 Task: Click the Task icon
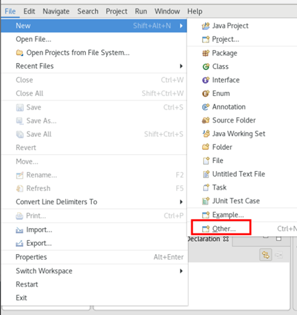click(x=206, y=188)
